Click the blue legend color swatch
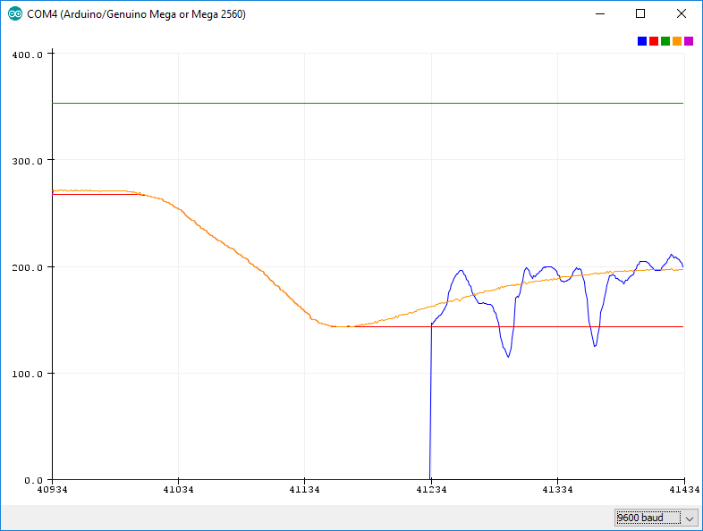This screenshot has width=703, height=531. [x=642, y=41]
